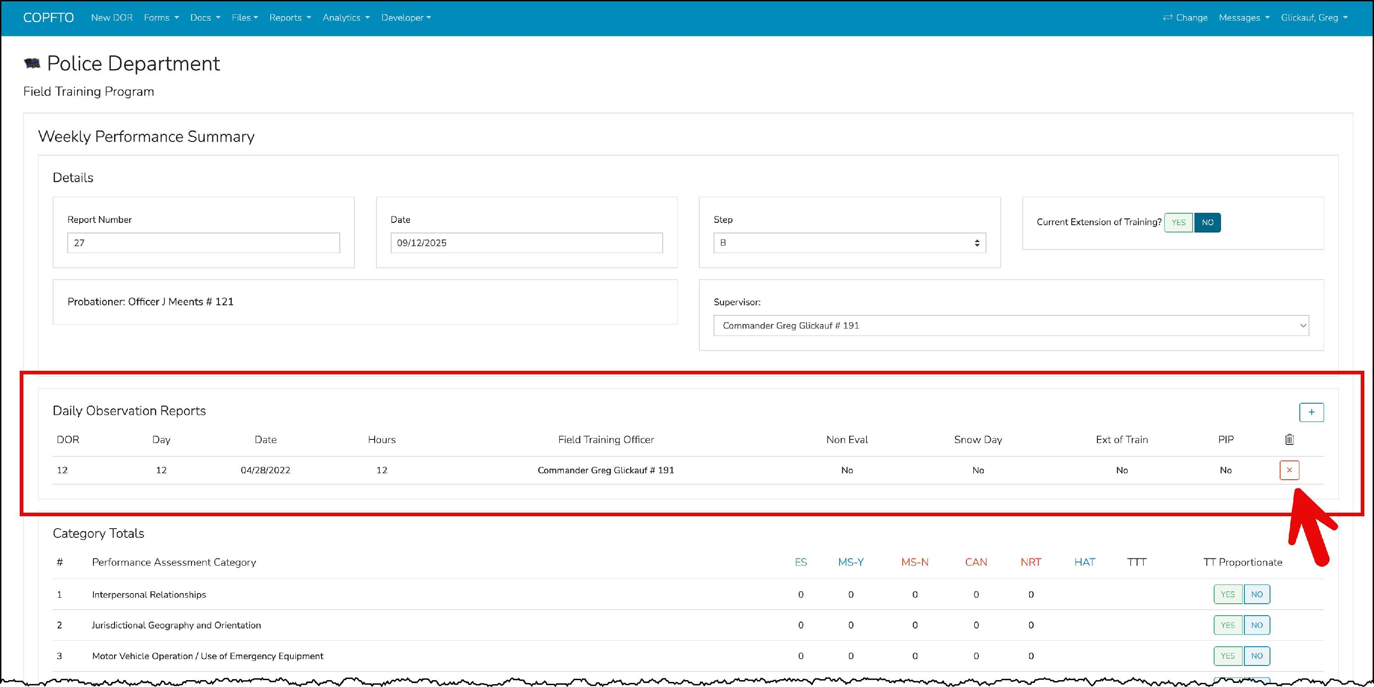Open the Forms menu
The width and height of the screenshot is (1374, 687).
tap(161, 17)
